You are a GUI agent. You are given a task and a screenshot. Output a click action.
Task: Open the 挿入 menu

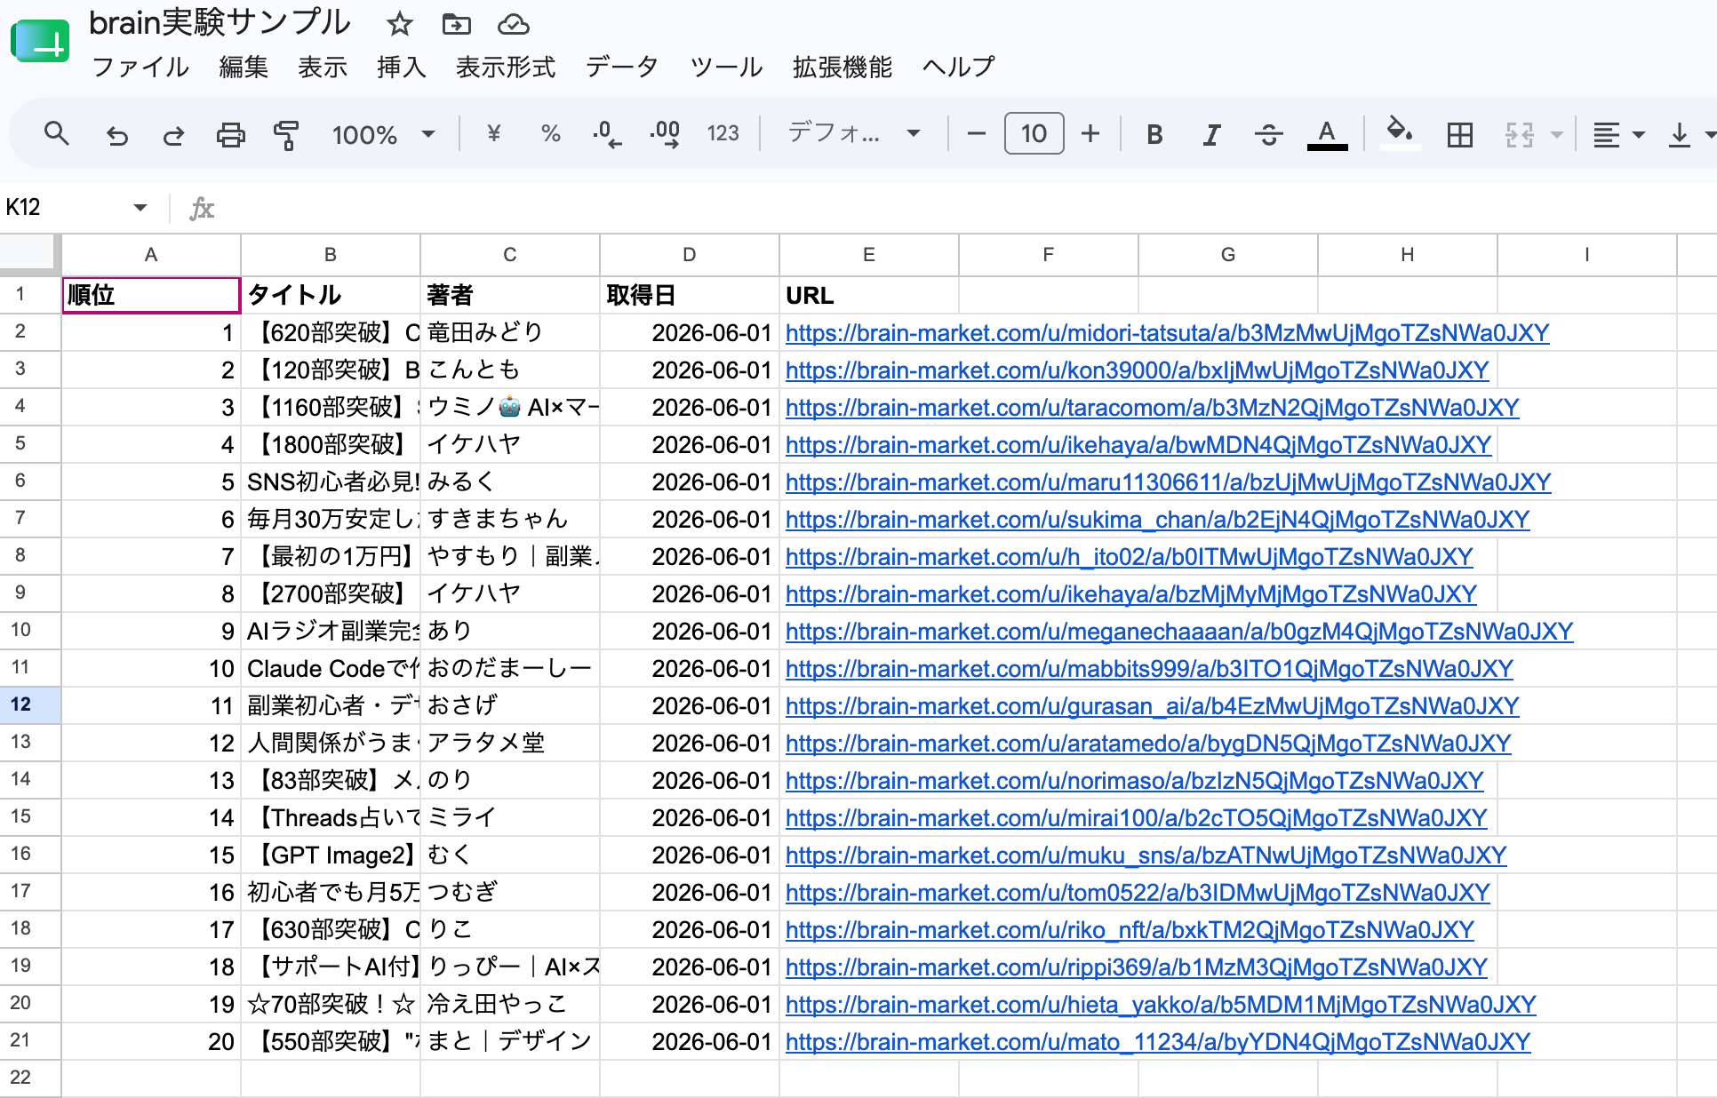point(402,67)
